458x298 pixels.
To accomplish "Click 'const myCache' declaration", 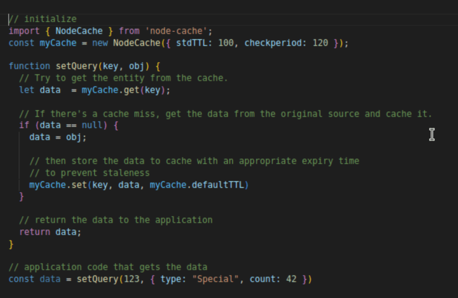I will tap(43, 43).
